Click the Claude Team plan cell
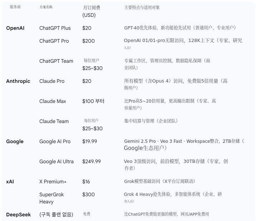This screenshot has height=221, width=256. 54,121
